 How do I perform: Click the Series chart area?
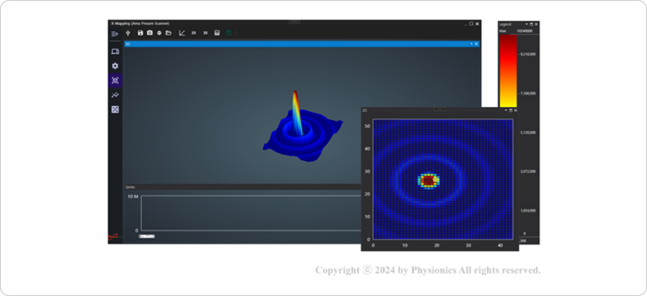point(251,213)
